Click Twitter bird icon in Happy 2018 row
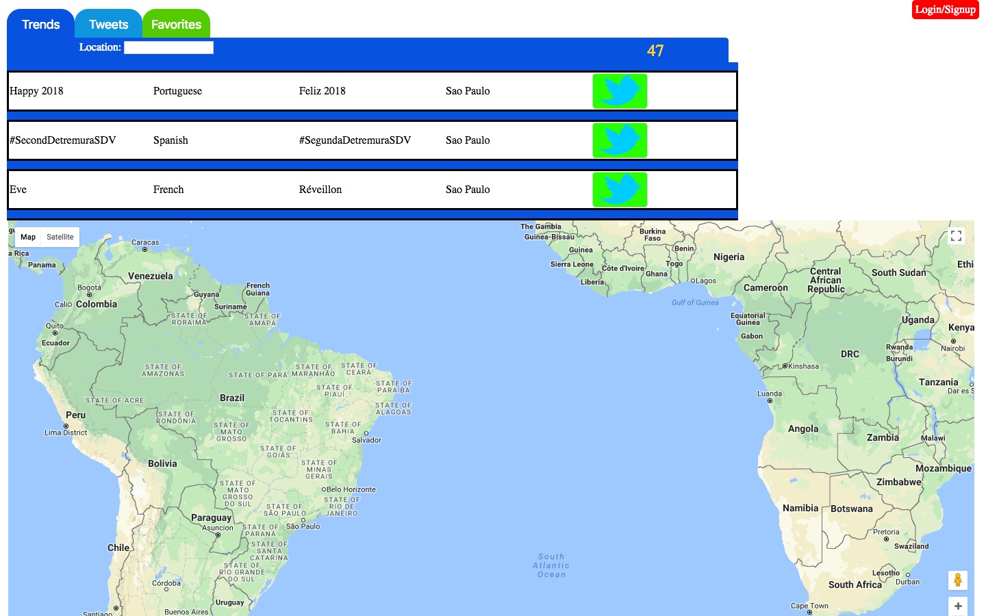Image resolution: width=986 pixels, height=616 pixels. pos(620,91)
